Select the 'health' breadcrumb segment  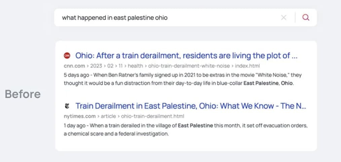(x=135, y=66)
